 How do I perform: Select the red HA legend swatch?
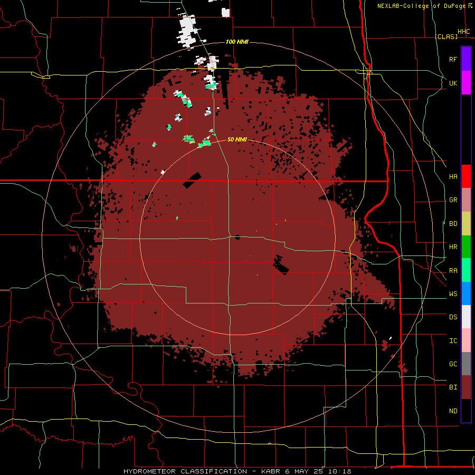click(x=466, y=176)
